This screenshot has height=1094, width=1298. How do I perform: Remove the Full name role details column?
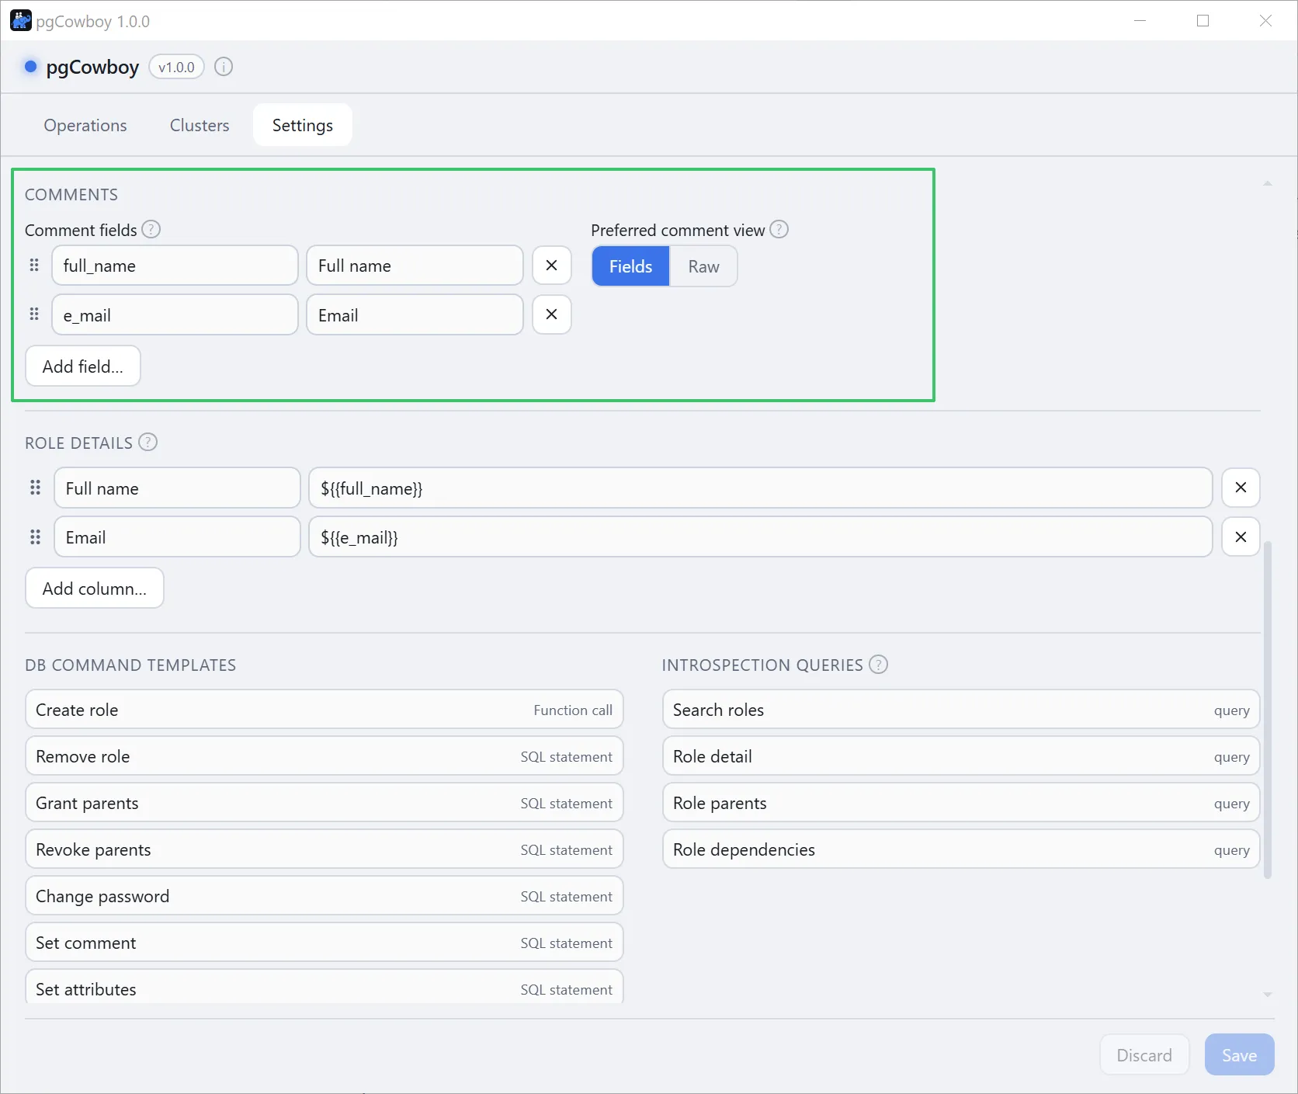pyautogui.click(x=1241, y=488)
